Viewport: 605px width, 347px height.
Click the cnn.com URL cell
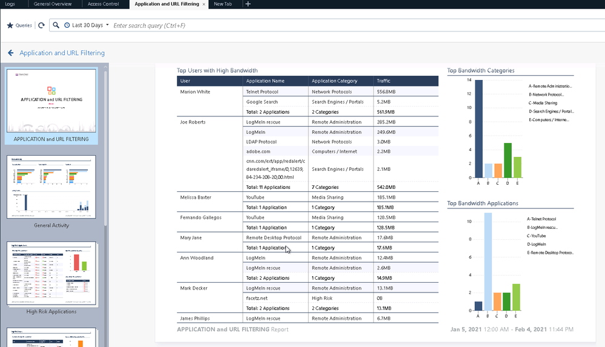pos(276,169)
